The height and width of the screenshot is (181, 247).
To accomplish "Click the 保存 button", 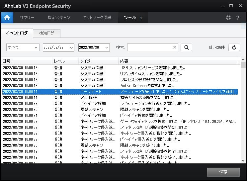I will pyautogui.click(x=223, y=172).
